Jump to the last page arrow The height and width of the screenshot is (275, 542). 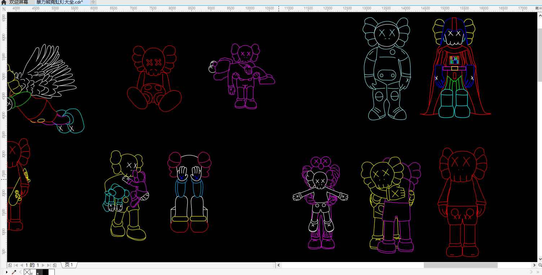point(49,265)
